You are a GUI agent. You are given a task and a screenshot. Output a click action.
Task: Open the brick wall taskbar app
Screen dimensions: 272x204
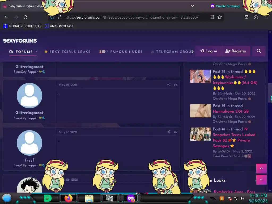(110, 198)
